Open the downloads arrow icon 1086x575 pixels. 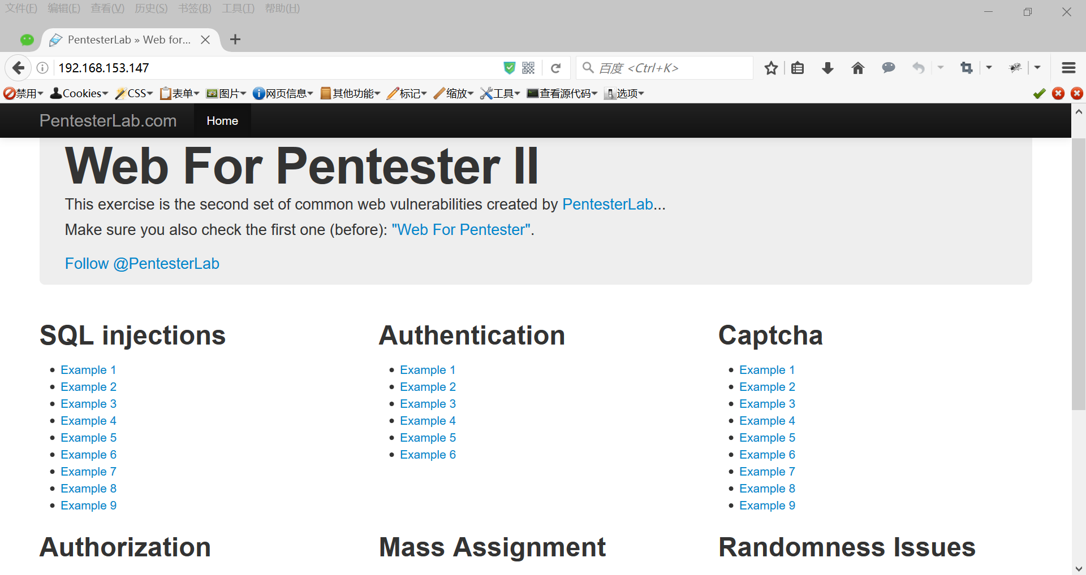(828, 68)
